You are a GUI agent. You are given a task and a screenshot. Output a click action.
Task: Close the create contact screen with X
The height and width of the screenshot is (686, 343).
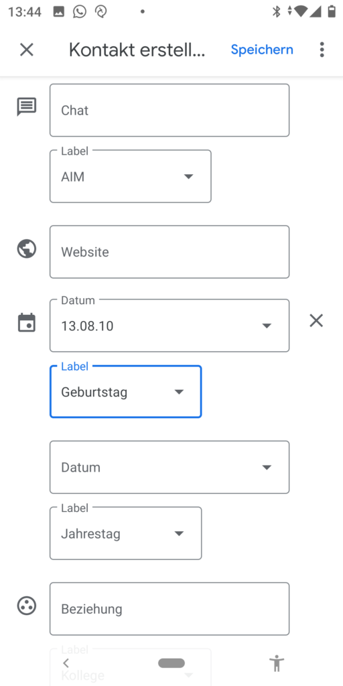coord(27,50)
